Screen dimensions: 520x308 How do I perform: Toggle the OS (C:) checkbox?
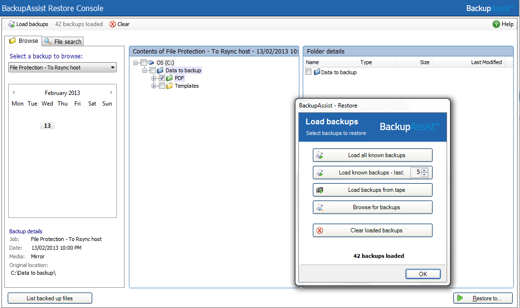point(143,63)
